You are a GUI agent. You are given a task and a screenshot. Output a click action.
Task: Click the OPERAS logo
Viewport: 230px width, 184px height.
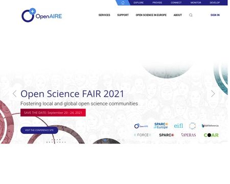[189, 135]
